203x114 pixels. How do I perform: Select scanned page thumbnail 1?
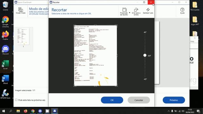coord(23,37)
